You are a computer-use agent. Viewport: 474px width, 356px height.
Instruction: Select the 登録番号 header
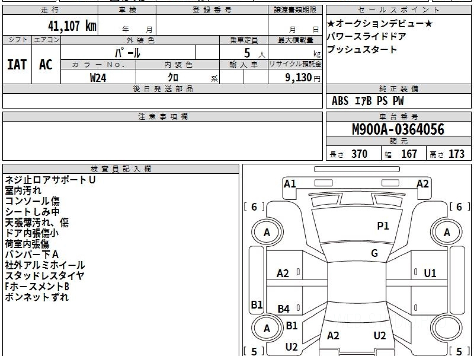point(212,10)
